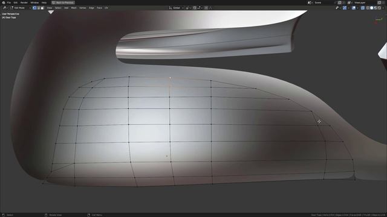Toggle viewport gizmos display
The height and width of the screenshot is (217, 387).
coord(345,8)
